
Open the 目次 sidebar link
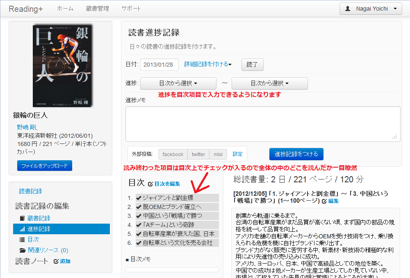[x=33, y=240]
